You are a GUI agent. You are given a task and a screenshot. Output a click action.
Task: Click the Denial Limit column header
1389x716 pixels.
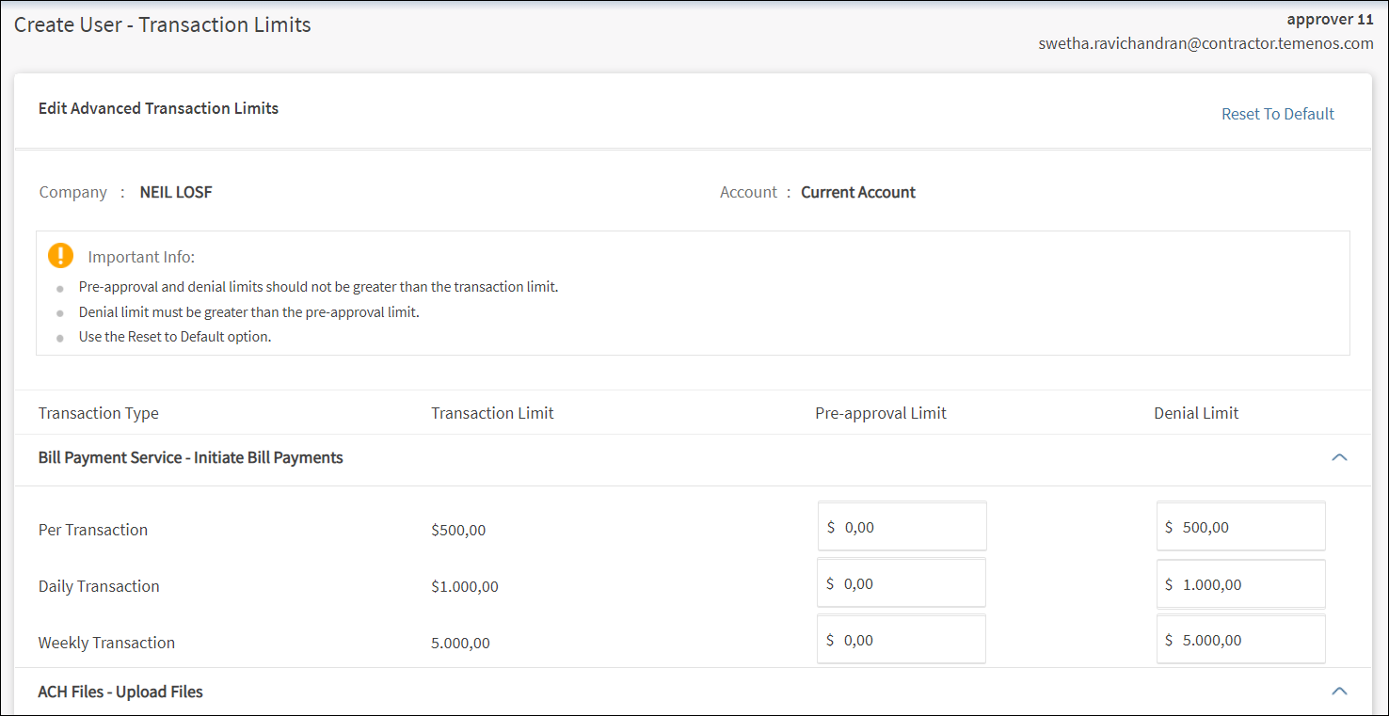(x=1196, y=413)
